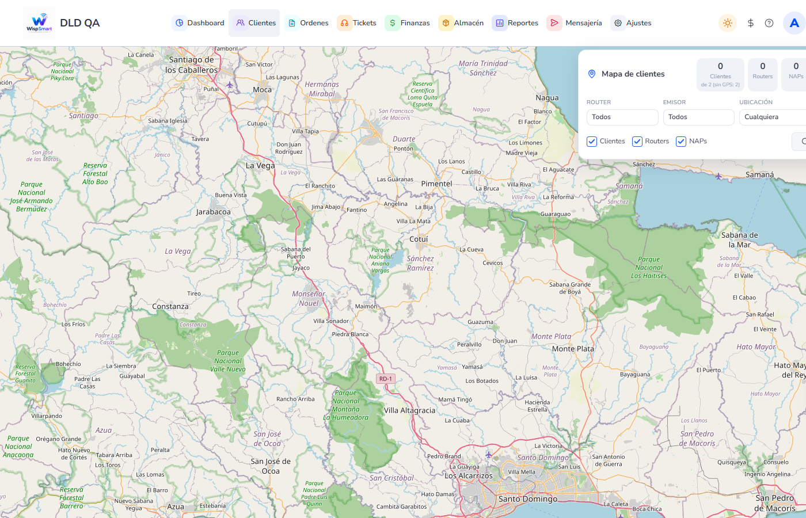Expand the Router filter dropdown
Image resolution: width=806 pixels, height=518 pixels.
pyautogui.click(x=622, y=117)
